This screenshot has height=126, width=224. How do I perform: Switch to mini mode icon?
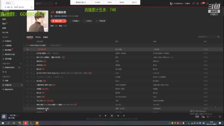tap(207, 3)
